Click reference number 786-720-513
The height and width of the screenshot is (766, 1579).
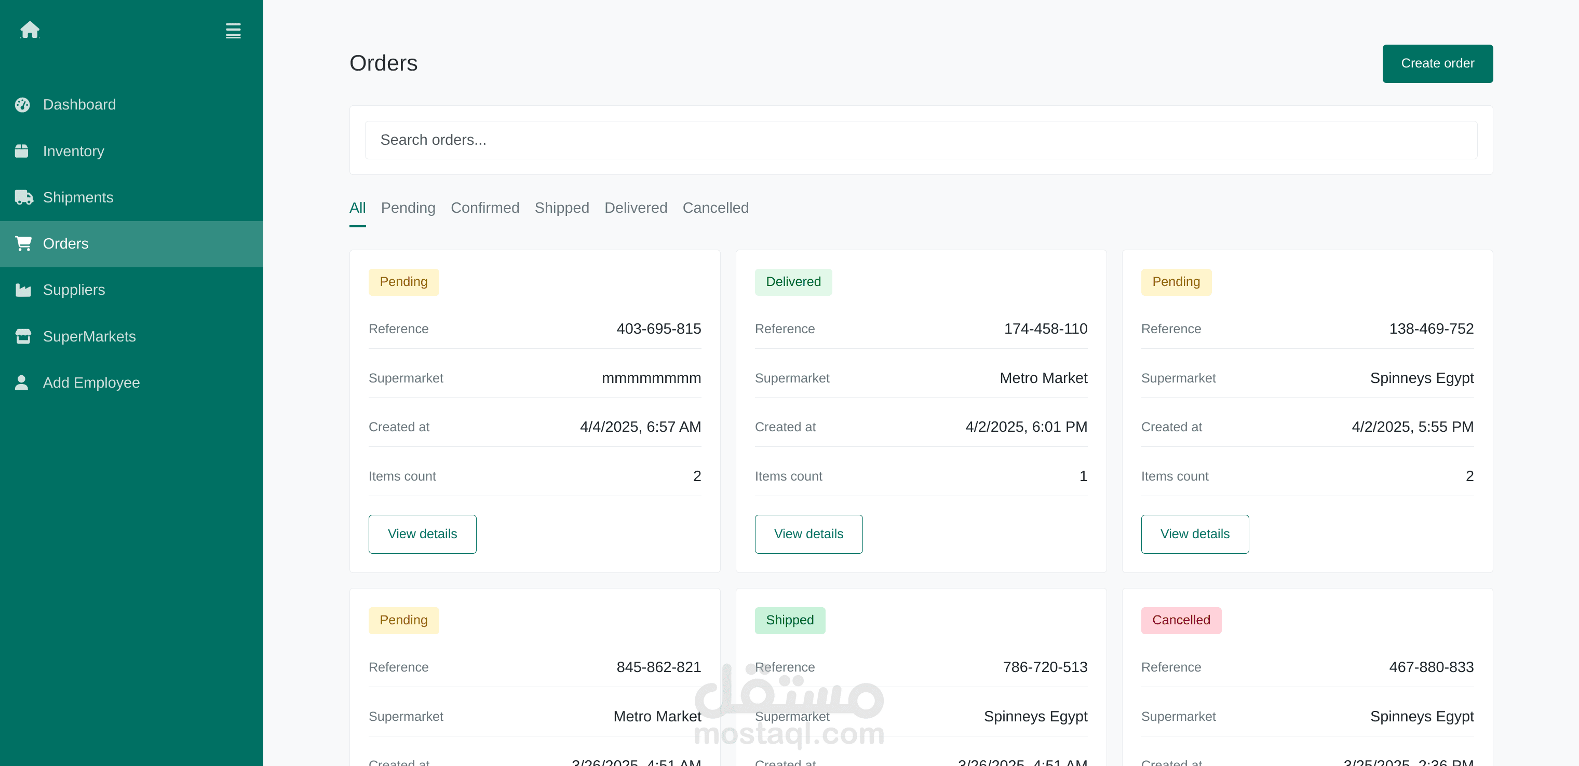(x=1045, y=667)
